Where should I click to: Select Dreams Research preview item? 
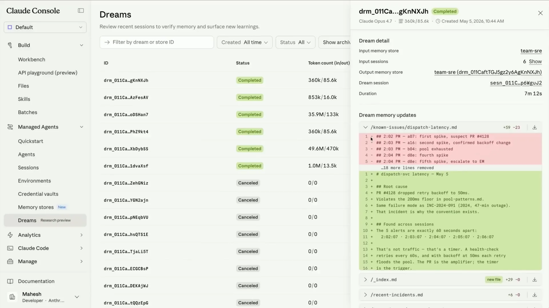[45, 220]
